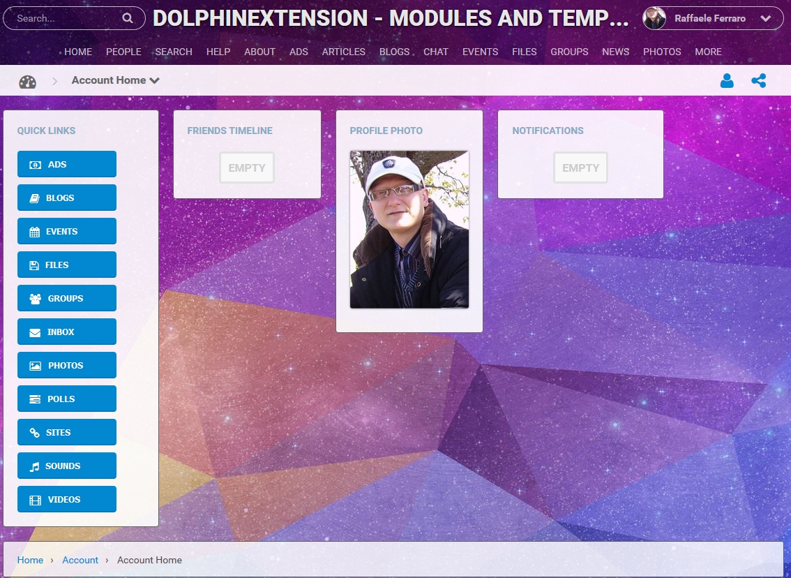791x578 pixels.
Task: Open Ads from quick links
Action: pos(67,165)
